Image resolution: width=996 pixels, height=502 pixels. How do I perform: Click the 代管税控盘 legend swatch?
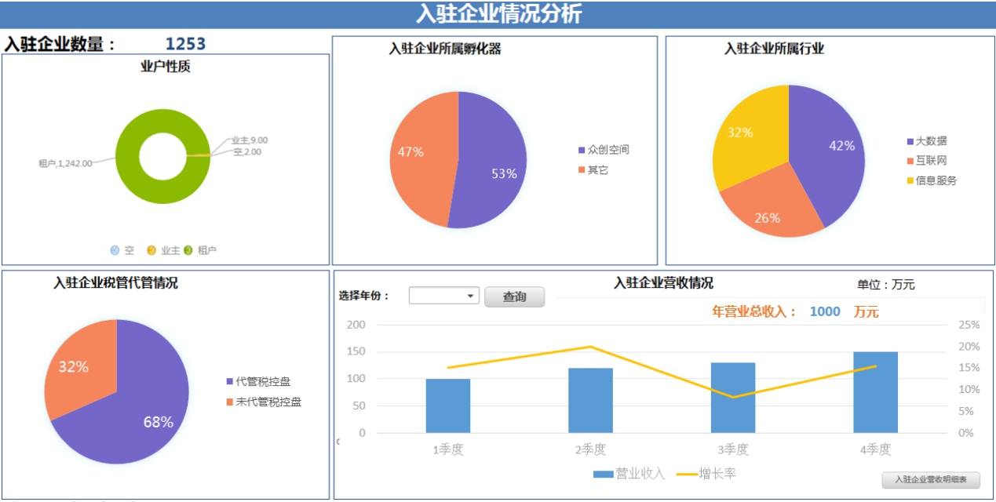tap(230, 382)
